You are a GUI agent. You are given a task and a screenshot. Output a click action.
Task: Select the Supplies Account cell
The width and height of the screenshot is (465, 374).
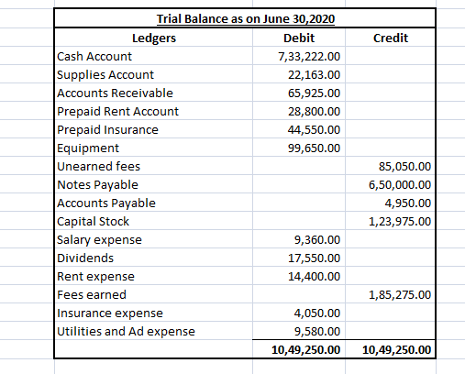coord(154,74)
